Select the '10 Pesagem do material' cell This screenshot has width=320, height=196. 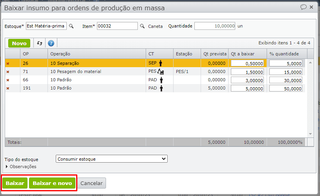coord(97,71)
